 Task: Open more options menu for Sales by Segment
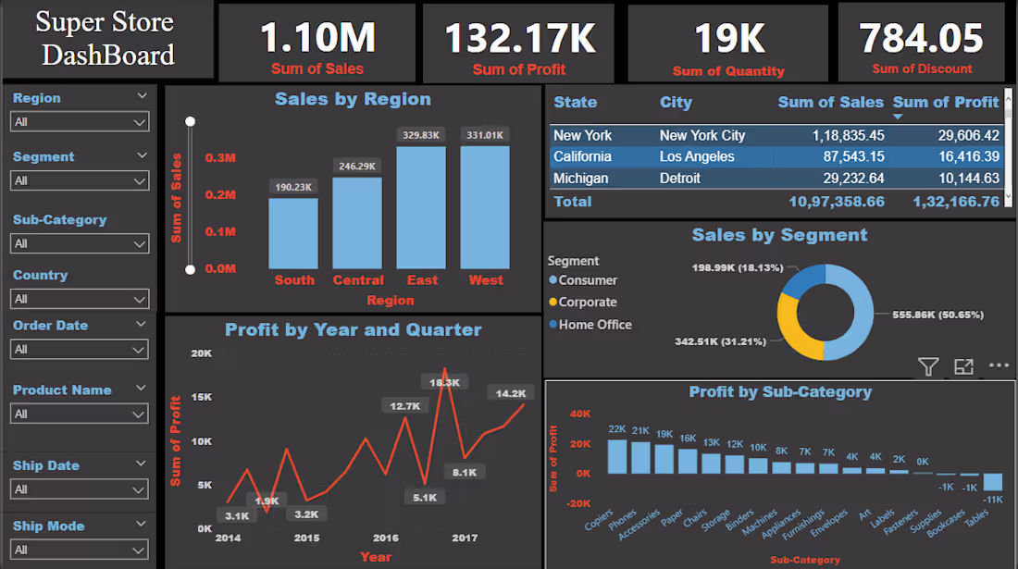pyautogui.click(x=998, y=366)
